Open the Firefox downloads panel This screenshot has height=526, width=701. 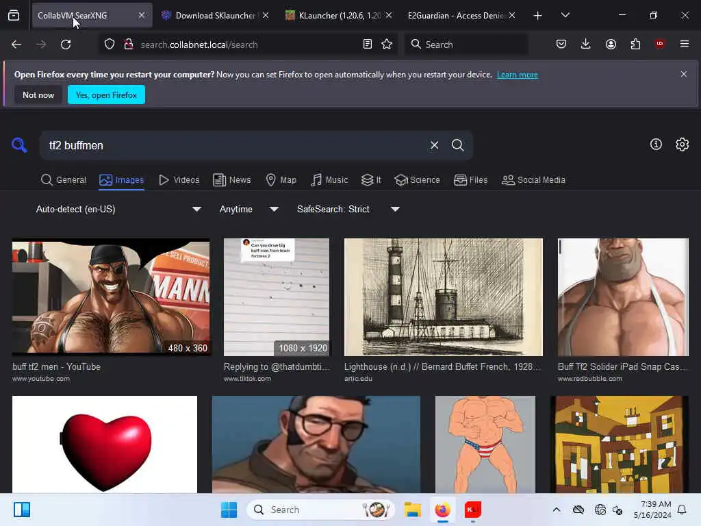(x=586, y=44)
